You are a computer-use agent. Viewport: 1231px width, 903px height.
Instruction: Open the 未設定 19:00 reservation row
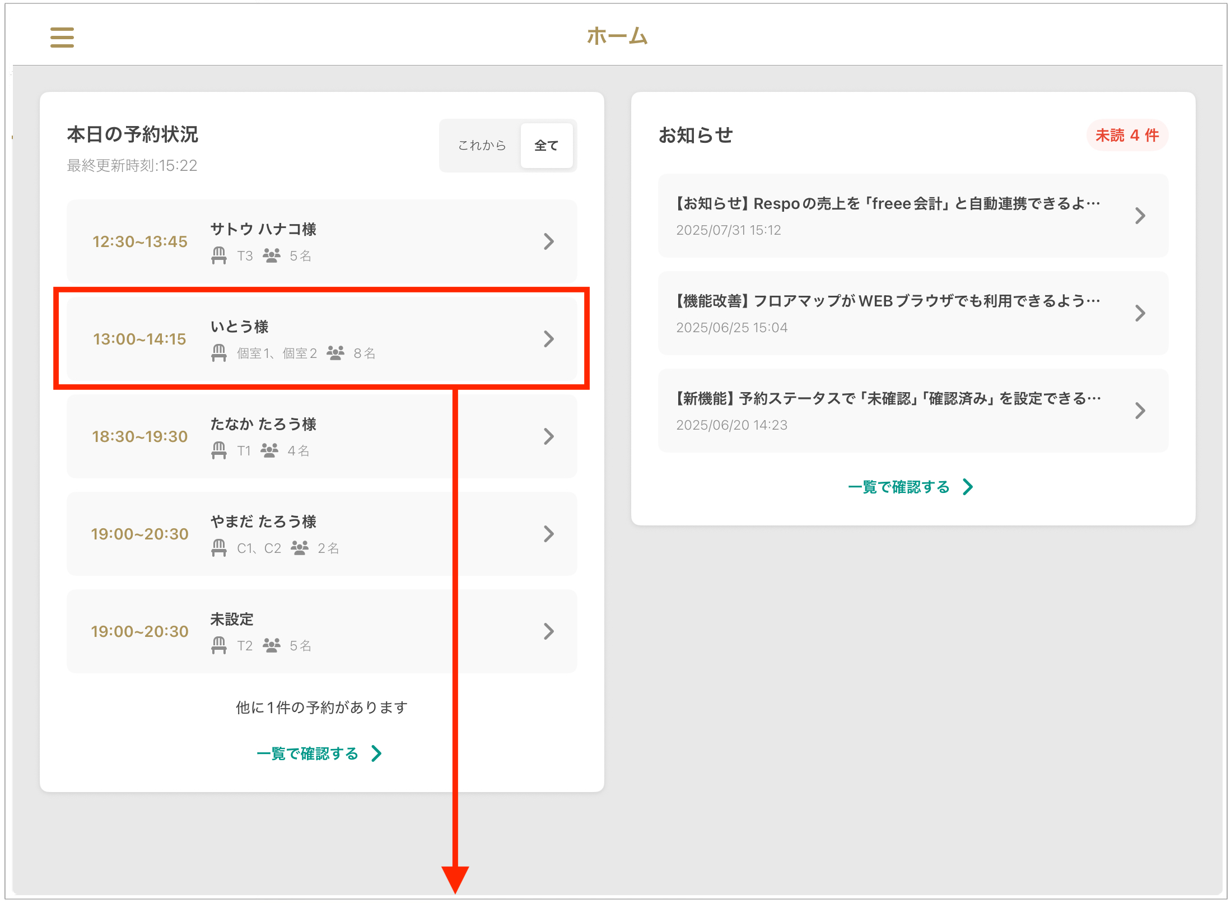click(x=321, y=631)
